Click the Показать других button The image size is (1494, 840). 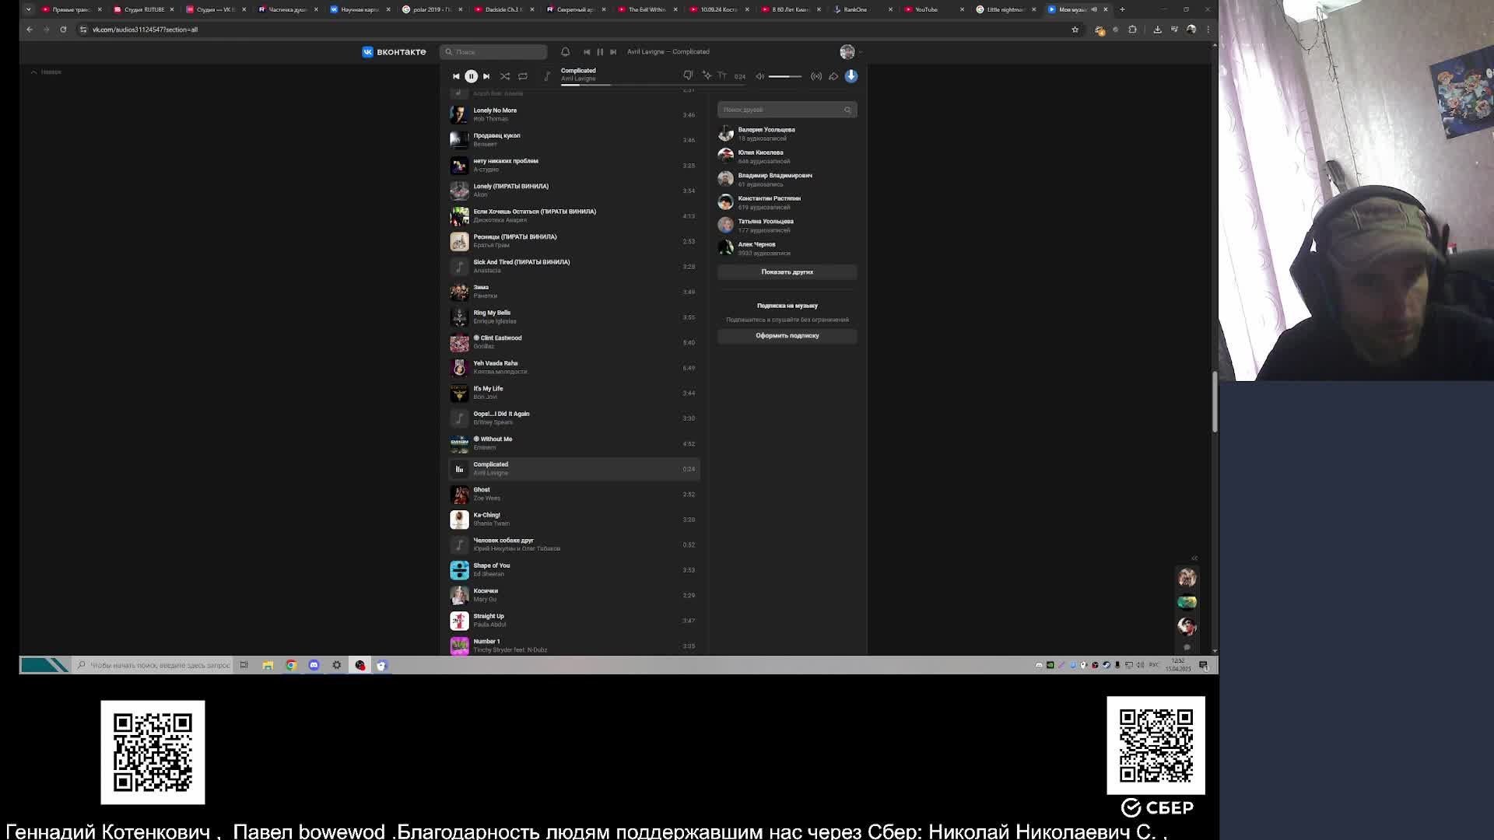[787, 272]
